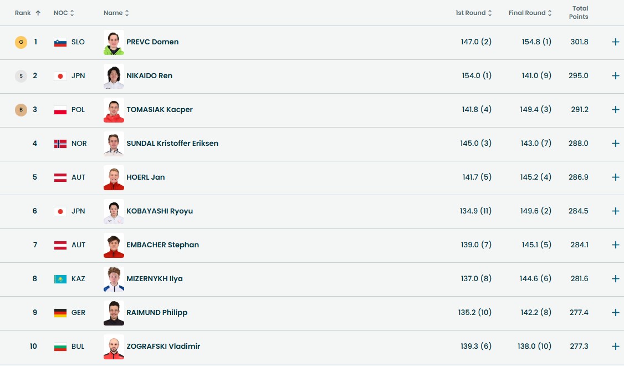Viewport: 624px width, 366px height.
Task: Click the silver medal icon beside rank 2
Action: (21, 76)
